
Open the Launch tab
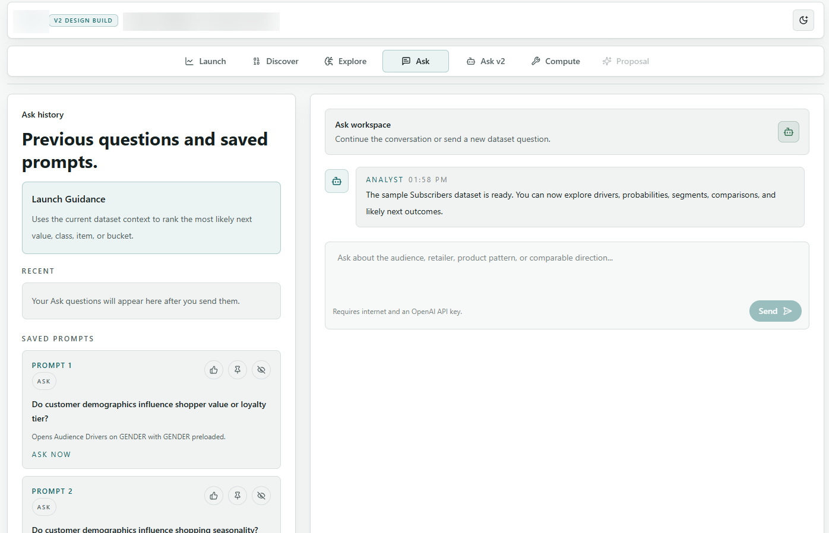(x=205, y=61)
